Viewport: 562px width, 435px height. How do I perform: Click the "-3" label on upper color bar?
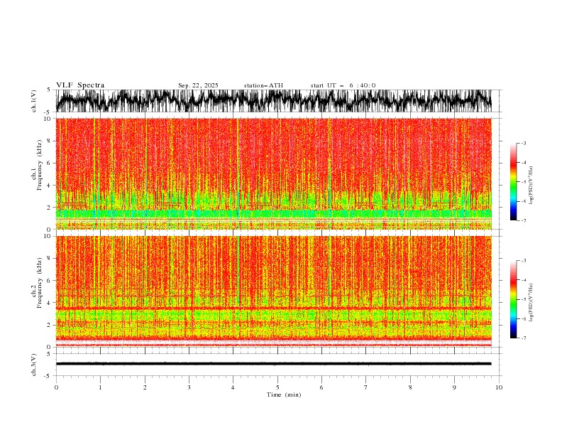point(524,143)
